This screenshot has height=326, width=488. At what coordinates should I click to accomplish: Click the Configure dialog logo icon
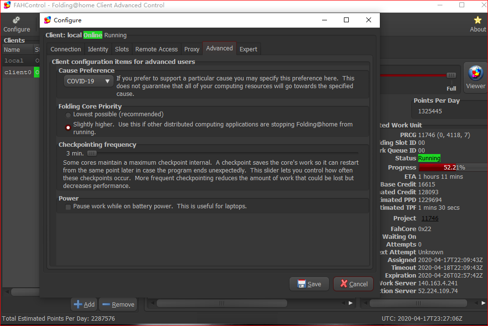coord(48,20)
